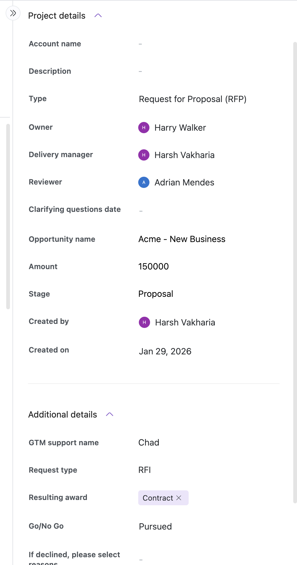Collapse the side panel with double-chevron icon

[13, 13]
